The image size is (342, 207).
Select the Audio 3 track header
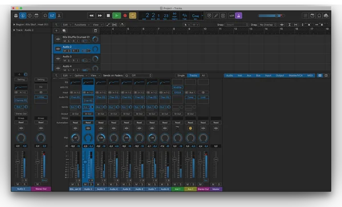pyautogui.click(x=76, y=59)
